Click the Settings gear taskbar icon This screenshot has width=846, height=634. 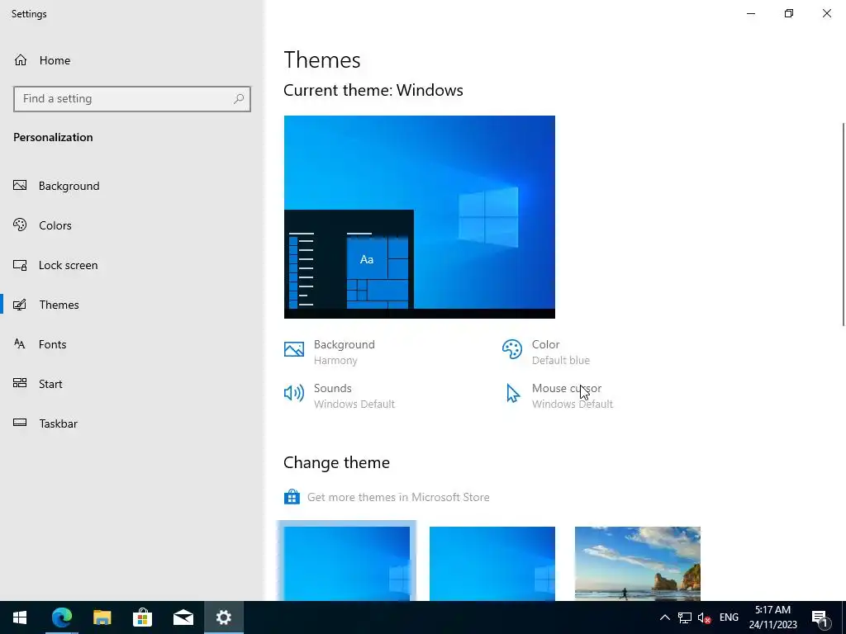(x=223, y=617)
